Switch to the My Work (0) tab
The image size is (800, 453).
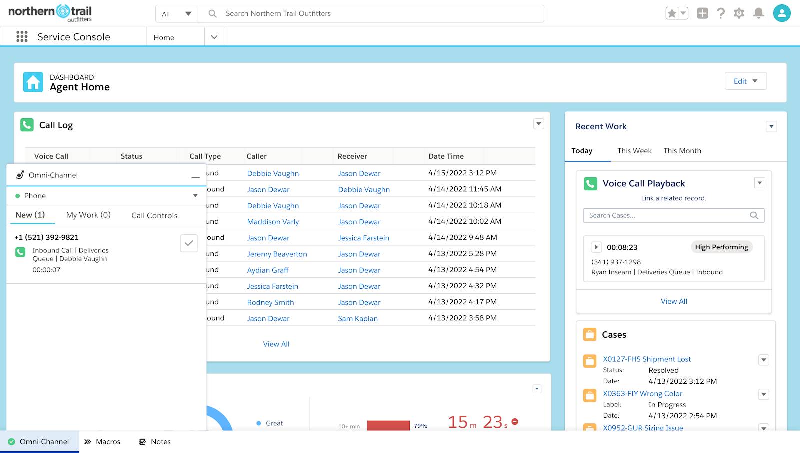88,215
